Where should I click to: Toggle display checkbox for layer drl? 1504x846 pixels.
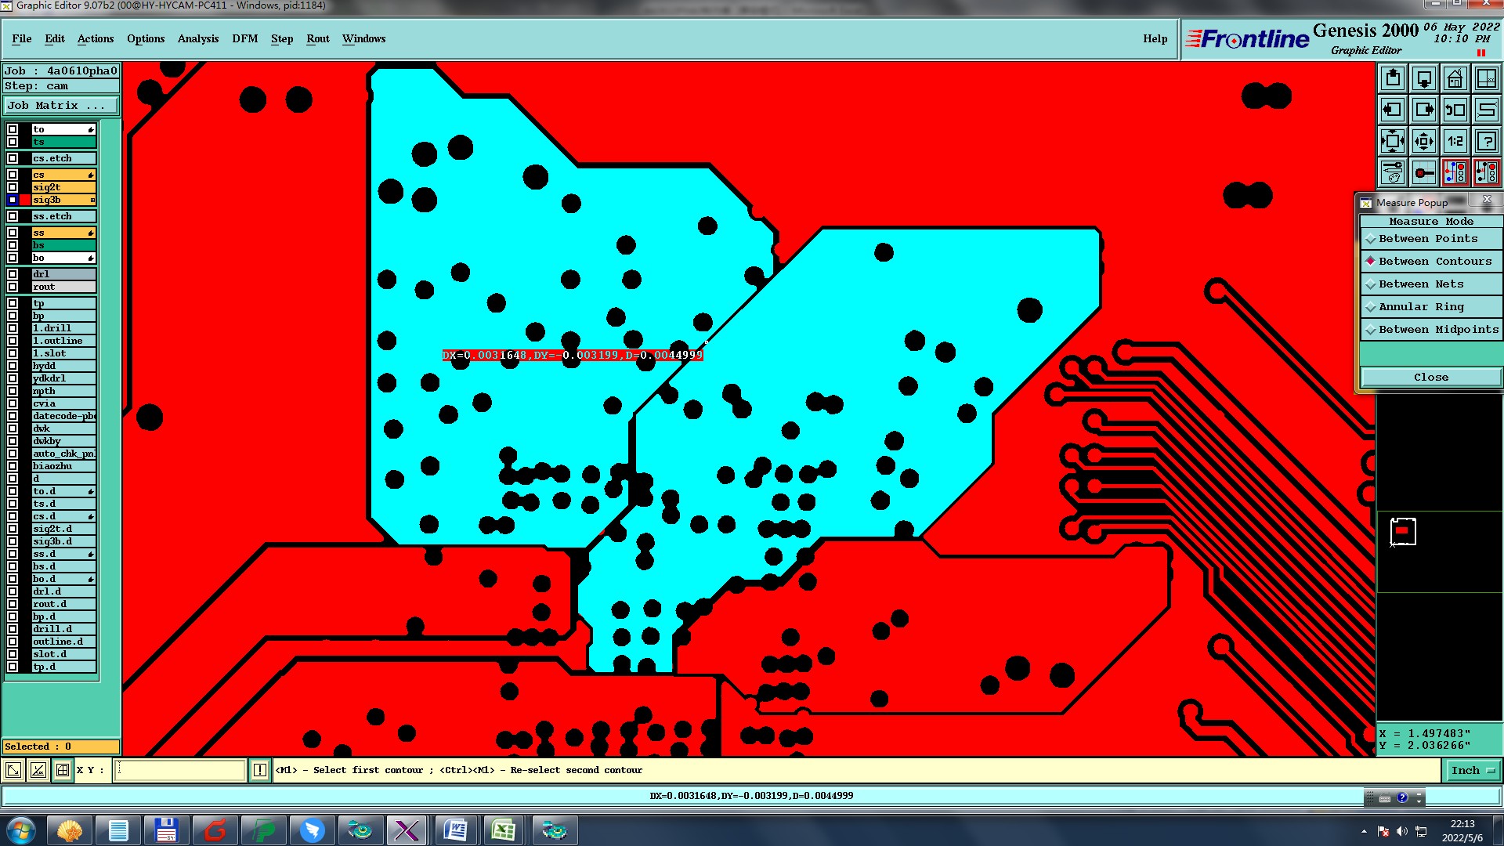pos(13,274)
